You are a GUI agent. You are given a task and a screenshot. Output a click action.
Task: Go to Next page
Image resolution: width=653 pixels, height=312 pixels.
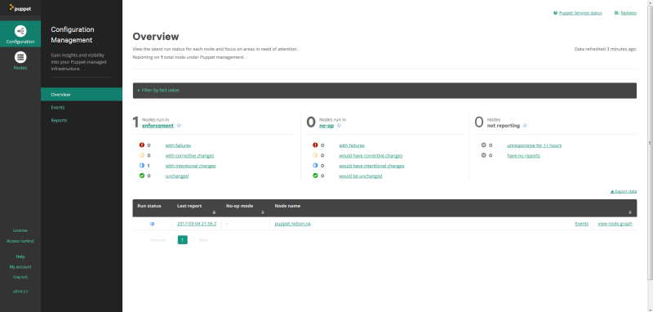click(x=203, y=240)
